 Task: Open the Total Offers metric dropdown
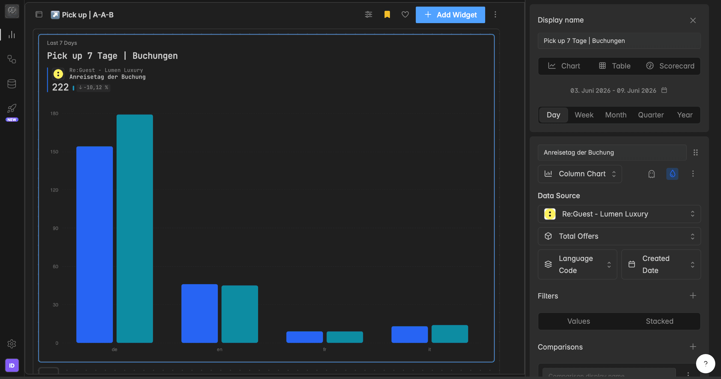click(x=619, y=236)
